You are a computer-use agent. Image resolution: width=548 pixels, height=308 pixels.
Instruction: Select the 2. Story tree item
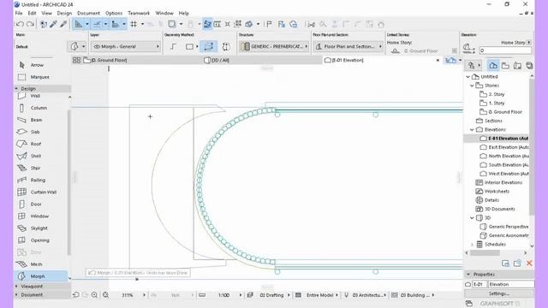tap(497, 94)
